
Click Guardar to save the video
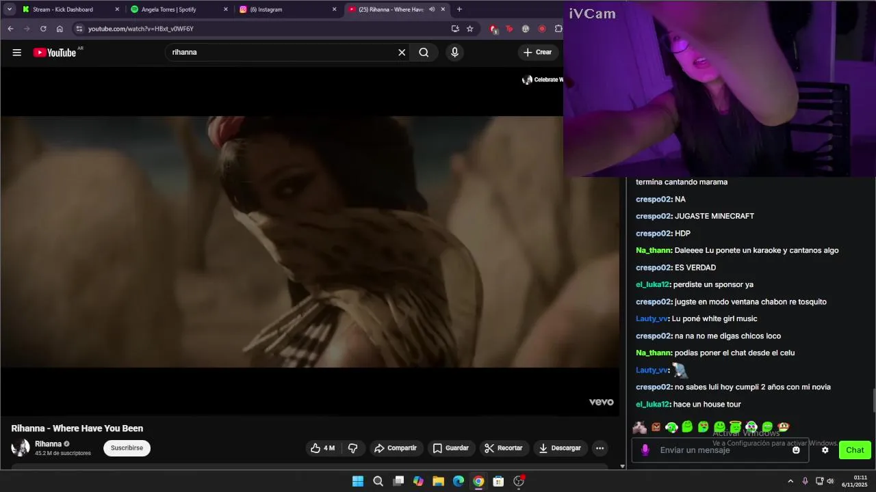[x=451, y=448]
